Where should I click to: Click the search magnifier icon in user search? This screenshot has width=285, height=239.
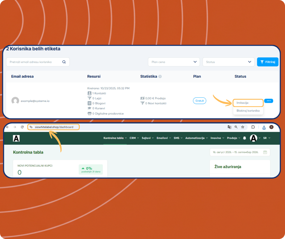tap(64, 62)
